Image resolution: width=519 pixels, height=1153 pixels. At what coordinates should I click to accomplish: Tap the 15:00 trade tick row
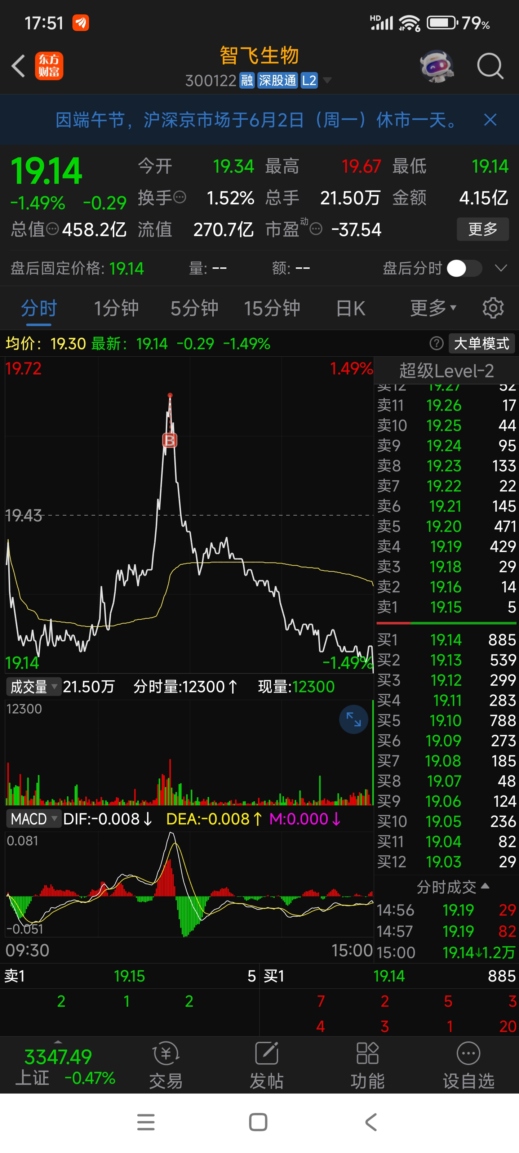[447, 952]
